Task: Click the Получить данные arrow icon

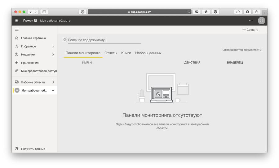Action: coord(16,149)
